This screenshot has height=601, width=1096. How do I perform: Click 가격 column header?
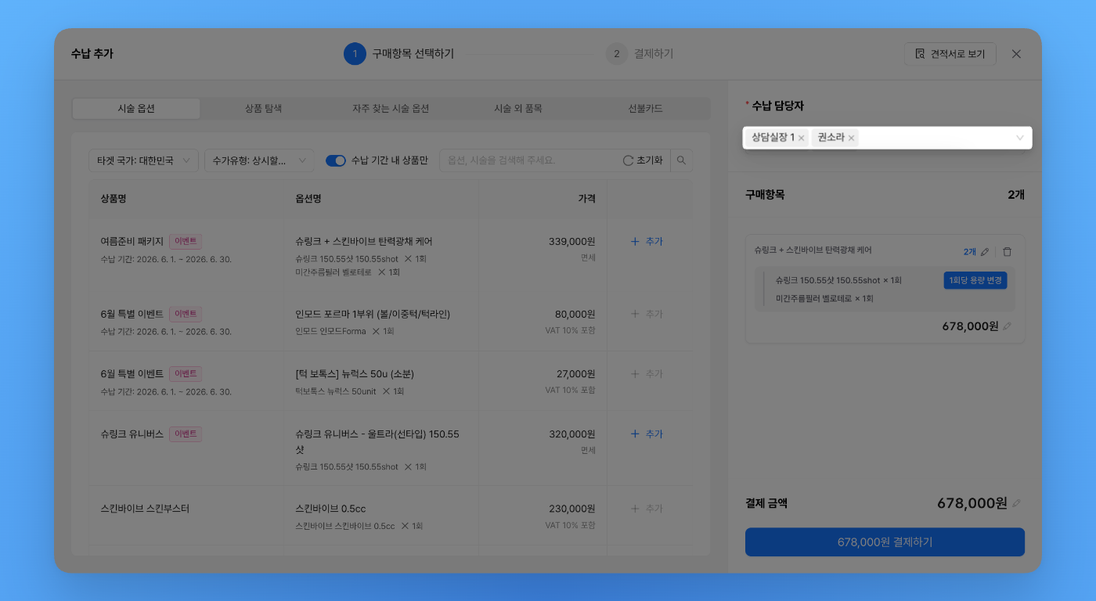pos(587,199)
